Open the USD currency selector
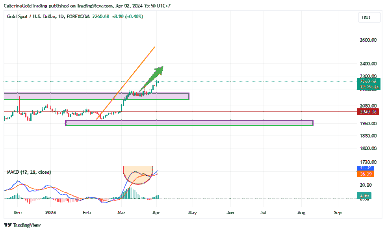 369,17
